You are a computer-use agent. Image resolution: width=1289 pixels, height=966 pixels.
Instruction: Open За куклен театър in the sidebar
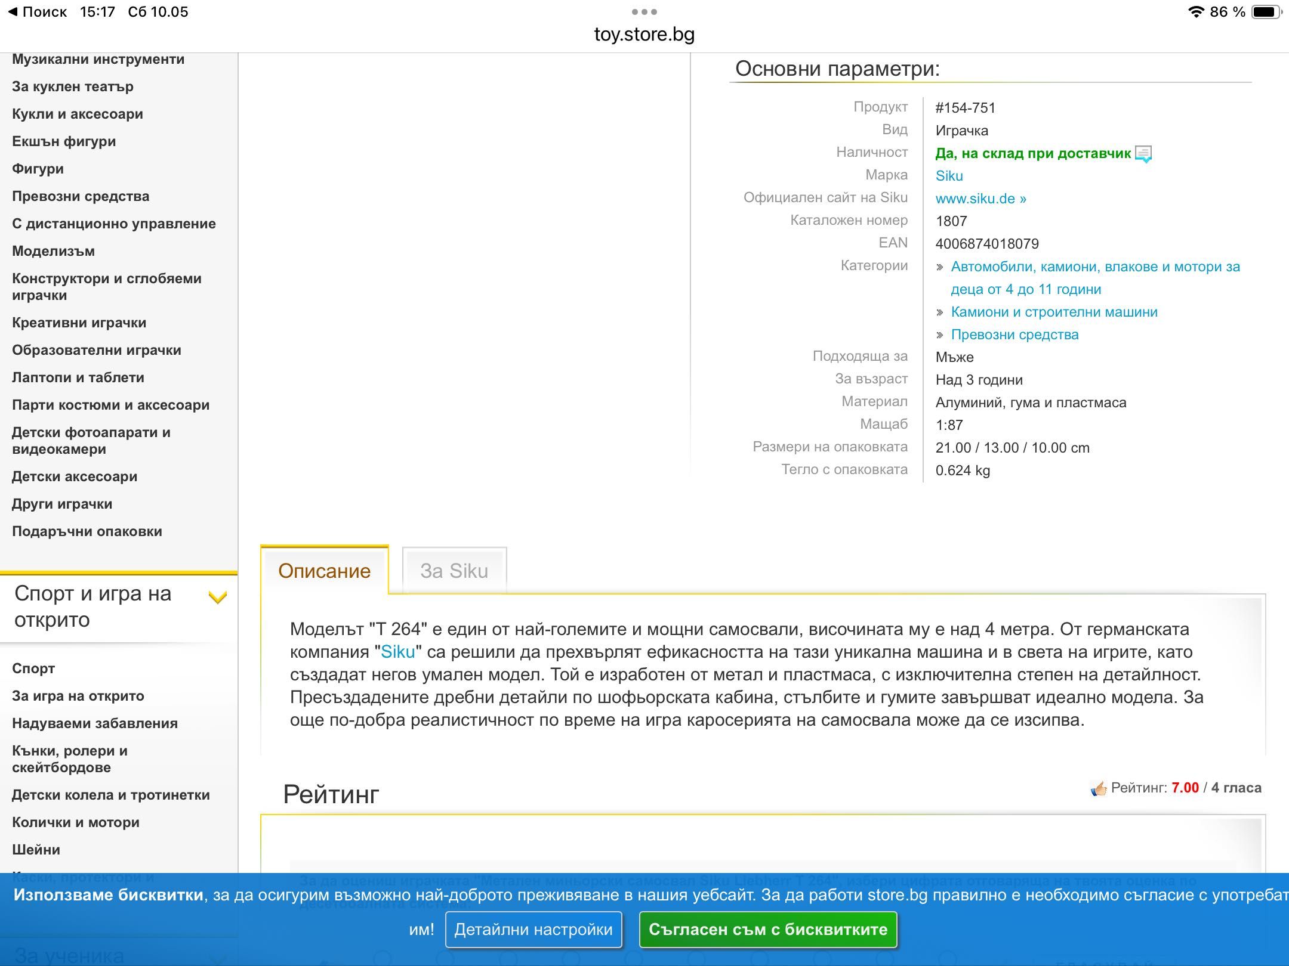tap(73, 86)
